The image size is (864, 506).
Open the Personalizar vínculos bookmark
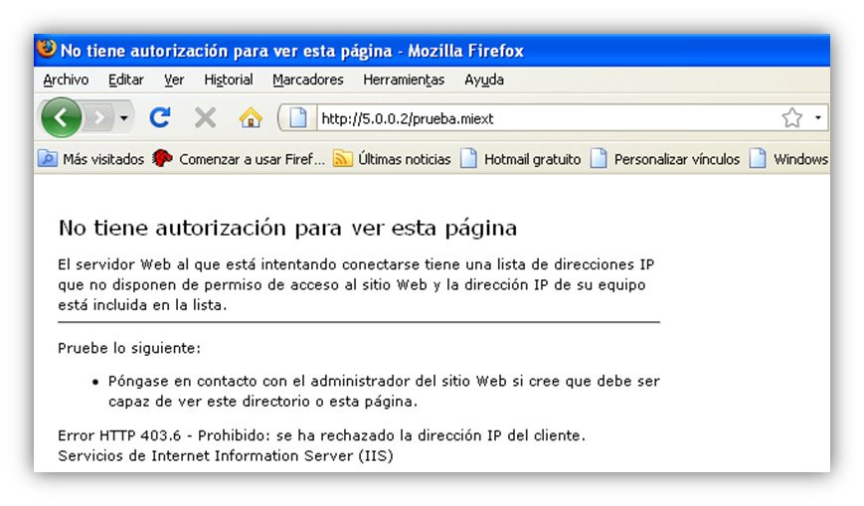point(665,159)
